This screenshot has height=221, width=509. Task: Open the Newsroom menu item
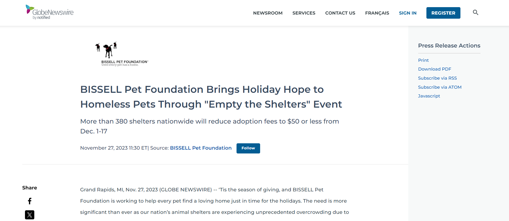[x=268, y=13]
